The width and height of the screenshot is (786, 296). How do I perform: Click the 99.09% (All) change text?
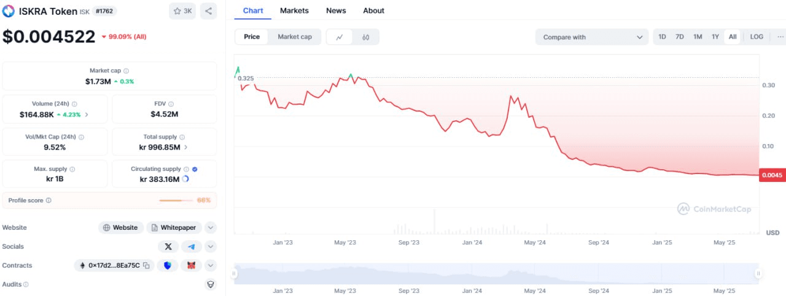[x=127, y=37]
